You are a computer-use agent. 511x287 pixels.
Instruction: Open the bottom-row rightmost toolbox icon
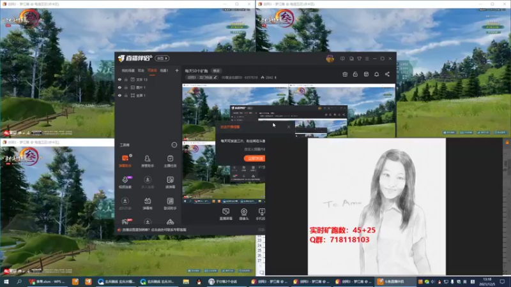pyautogui.click(x=170, y=222)
